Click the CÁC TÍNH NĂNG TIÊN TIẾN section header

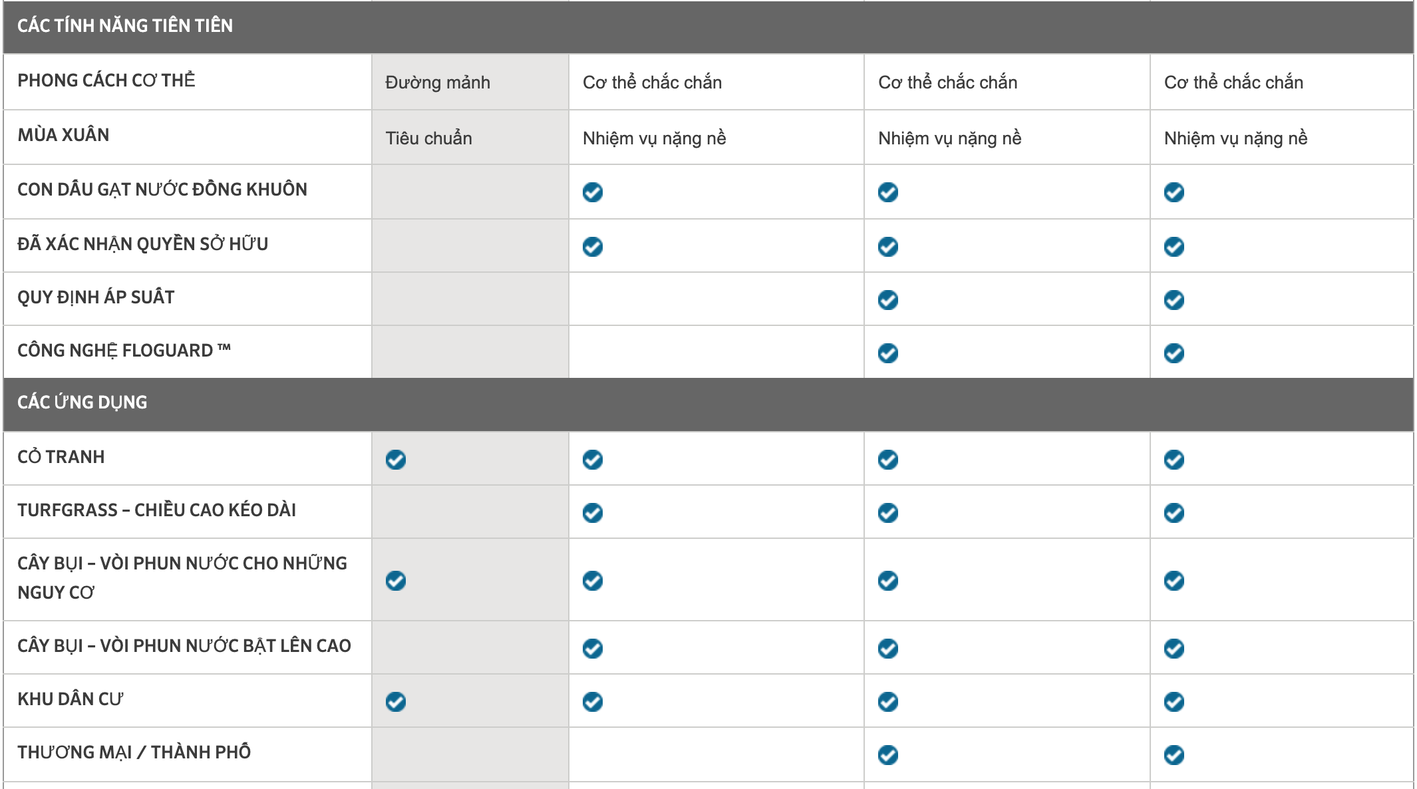coord(708,27)
